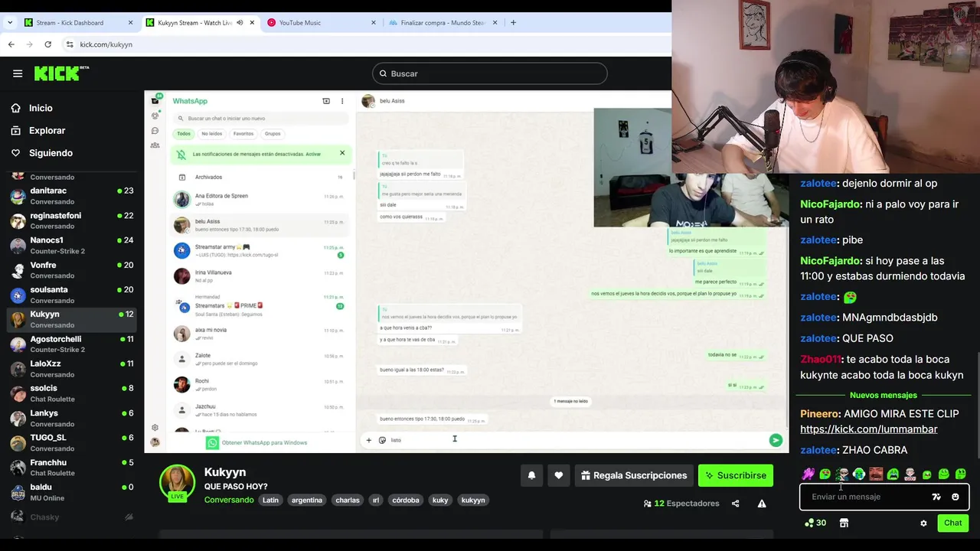This screenshot has width=980, height=551.
Task: Click Activar in WhatsApp notifications banner
Action: [313, 154]
